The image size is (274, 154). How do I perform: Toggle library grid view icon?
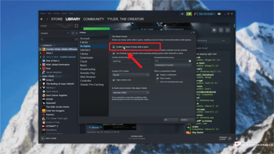[x=76, y=26]
